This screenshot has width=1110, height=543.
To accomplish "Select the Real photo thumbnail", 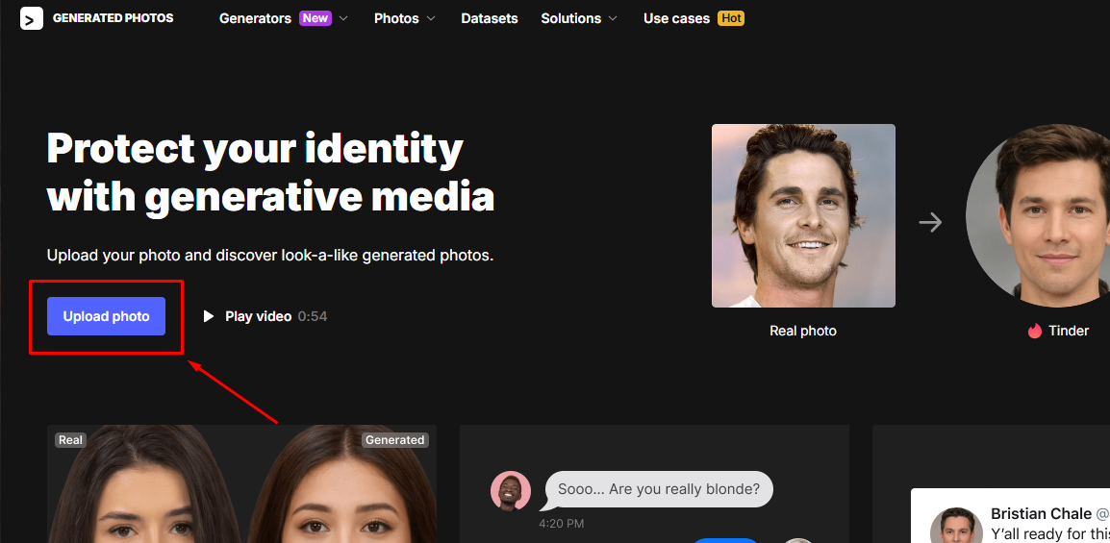I will click(x=803, y=215).
